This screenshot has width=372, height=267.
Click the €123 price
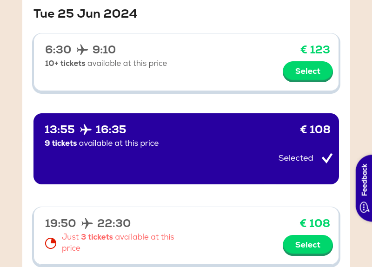pyautogui.click(x=315, y=50)
